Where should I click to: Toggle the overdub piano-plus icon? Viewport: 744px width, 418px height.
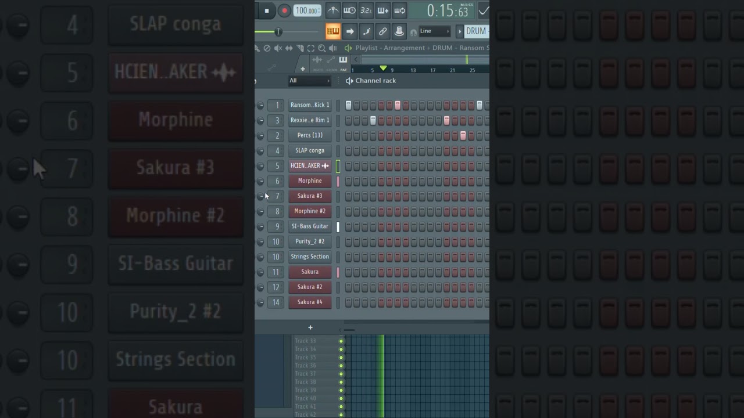pos(382,10)
